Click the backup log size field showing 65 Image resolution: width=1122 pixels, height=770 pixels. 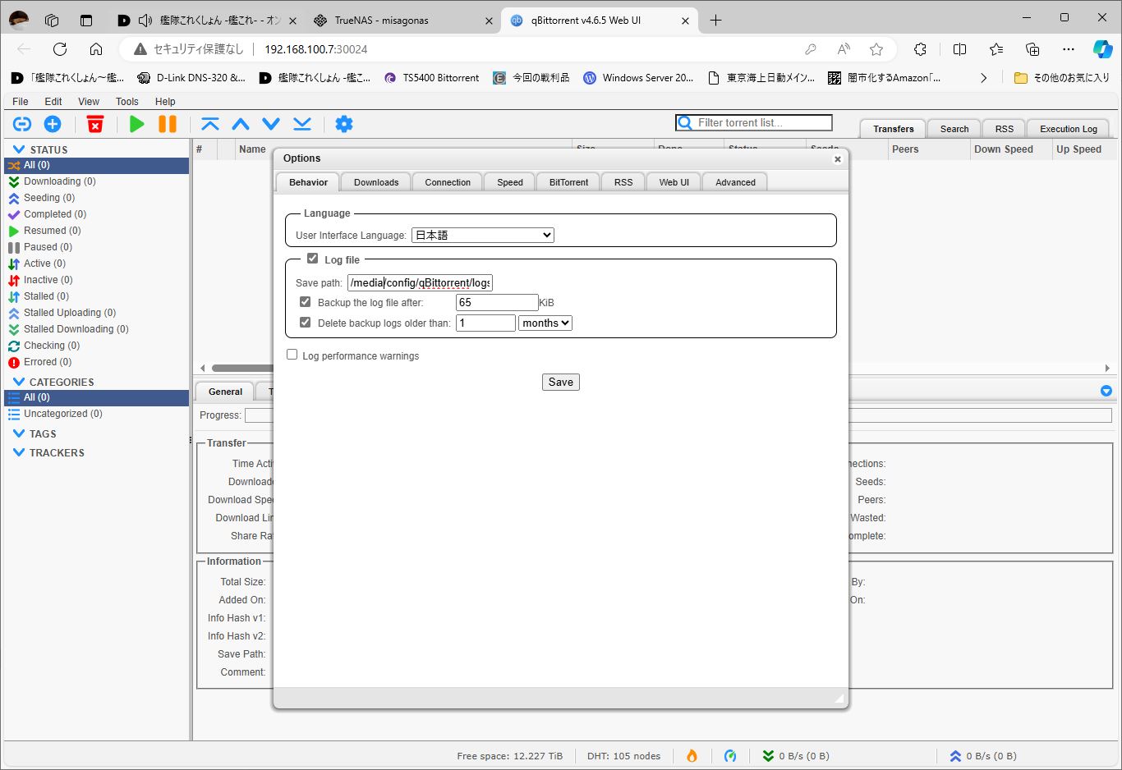click(x=497, y=302)
